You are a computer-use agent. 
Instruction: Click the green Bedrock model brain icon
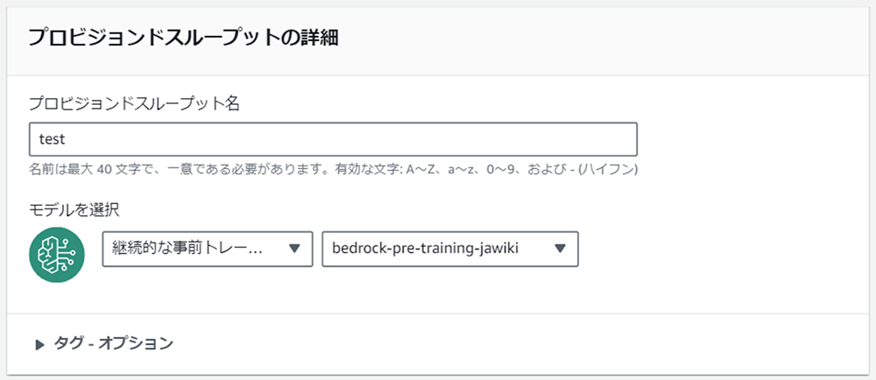pos(56,255)
